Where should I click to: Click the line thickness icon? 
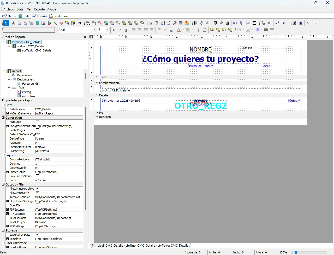tap(266, 30)
